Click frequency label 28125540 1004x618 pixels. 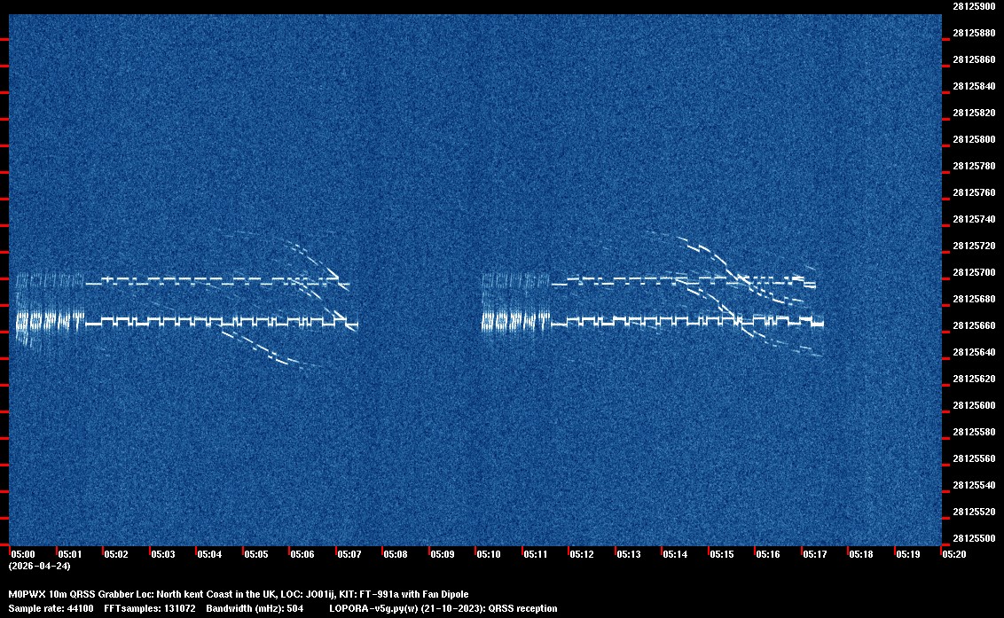coord(974,485)
